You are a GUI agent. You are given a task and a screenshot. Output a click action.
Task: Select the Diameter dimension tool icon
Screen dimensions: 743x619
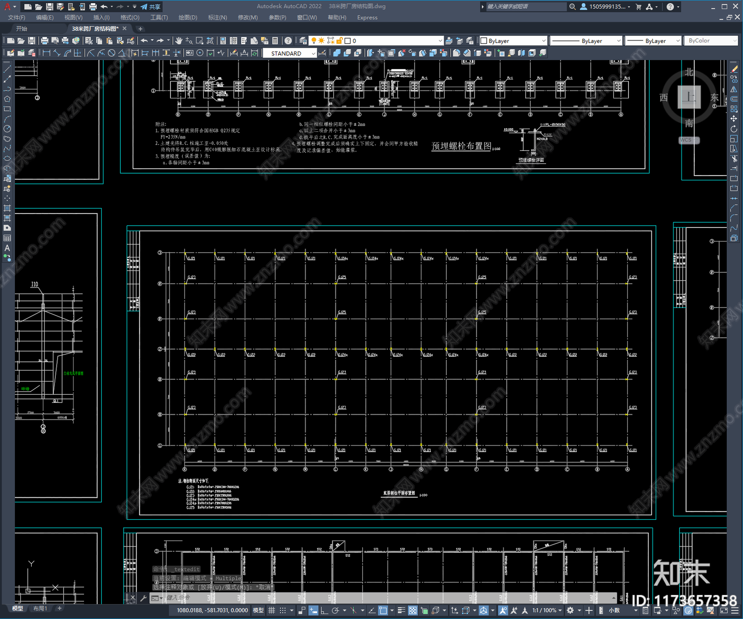click(111, 53)
